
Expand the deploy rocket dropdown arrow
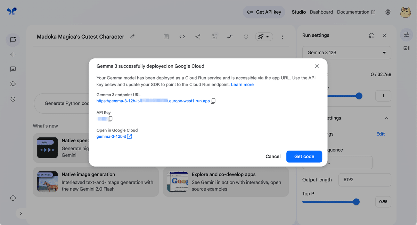pyautogui.click(x=268, y=37)
